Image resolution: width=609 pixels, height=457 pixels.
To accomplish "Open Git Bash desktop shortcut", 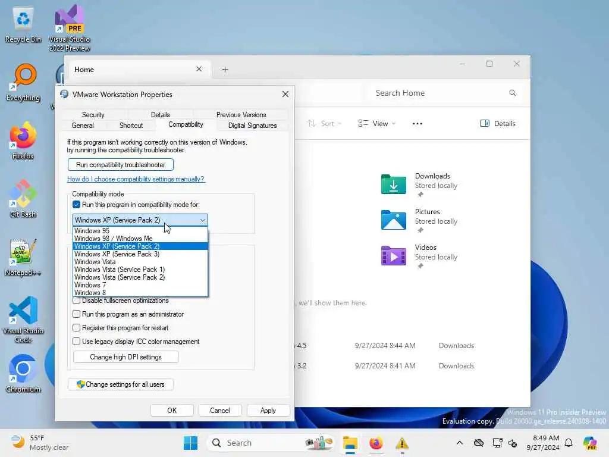I will (23, 199).
